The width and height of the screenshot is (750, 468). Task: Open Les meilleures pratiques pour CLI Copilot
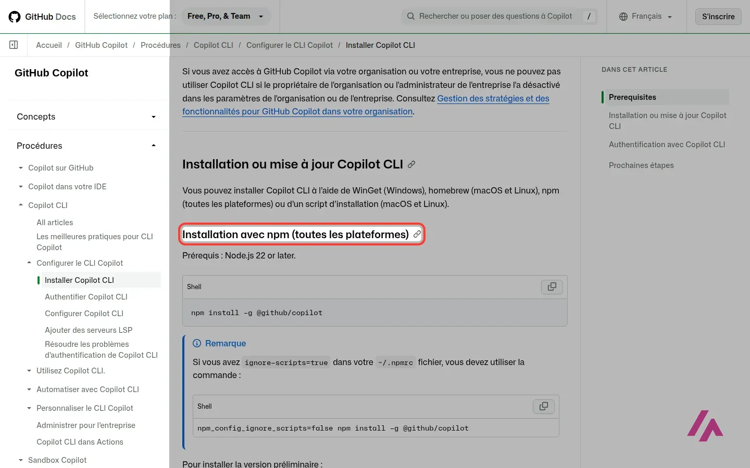click(x=95, y=242)
